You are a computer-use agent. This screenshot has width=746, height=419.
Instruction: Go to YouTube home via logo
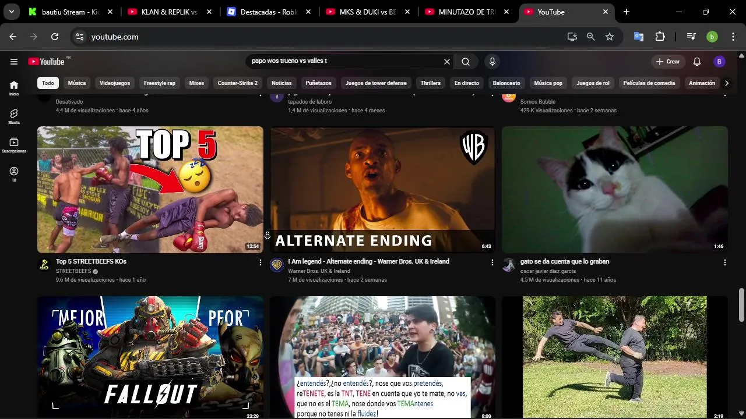pyautogui.click(x=46, y=62)
